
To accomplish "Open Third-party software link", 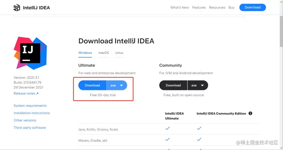I will 30,128.
